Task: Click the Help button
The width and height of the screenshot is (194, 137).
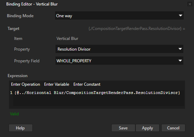Action: (x=21, y=128)
